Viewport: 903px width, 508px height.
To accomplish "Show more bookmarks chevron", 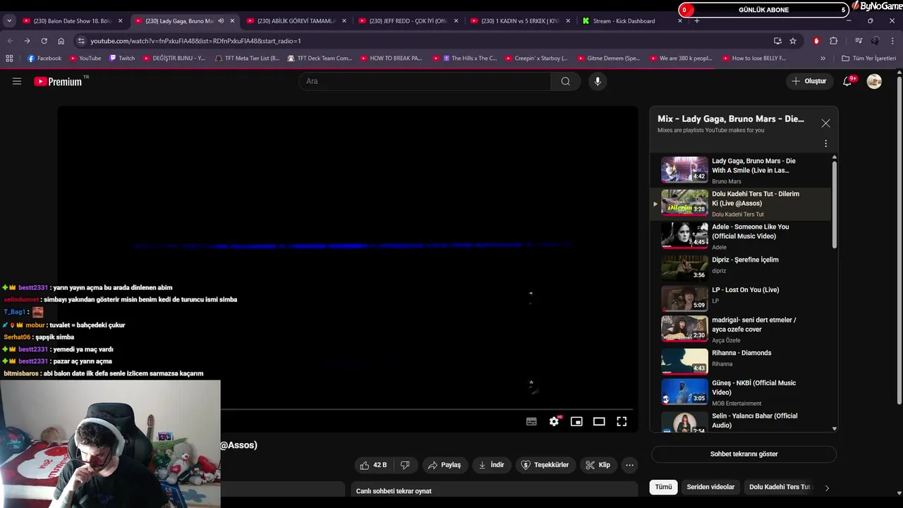I will [823, 59].
